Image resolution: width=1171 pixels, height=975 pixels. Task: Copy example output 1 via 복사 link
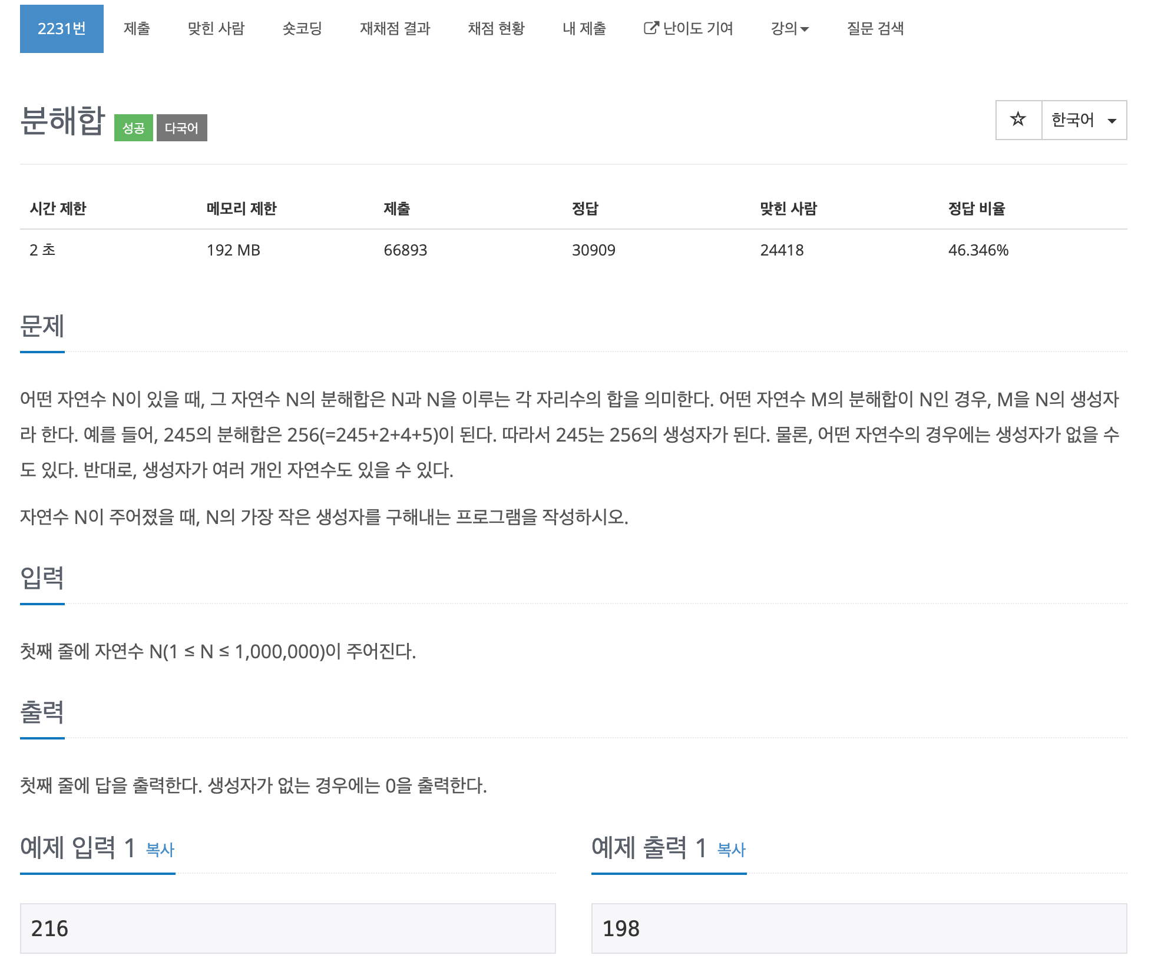tap(731, 850)
